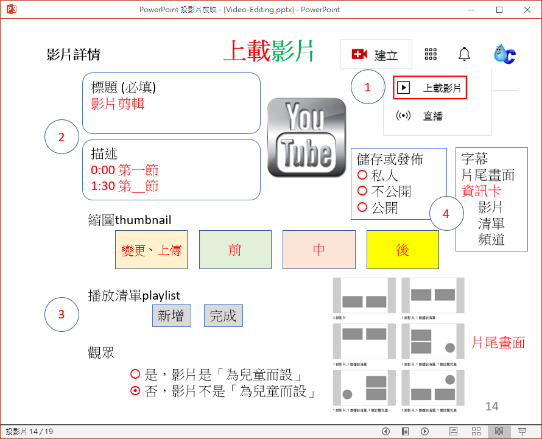Viewport: 542px width, 439px height.
Task: Advance to next slide using status bar arrow
Action: (x=425, y=431)
